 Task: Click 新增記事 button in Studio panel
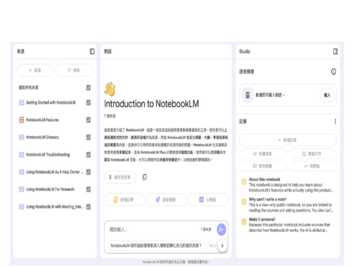click(288, 140)
